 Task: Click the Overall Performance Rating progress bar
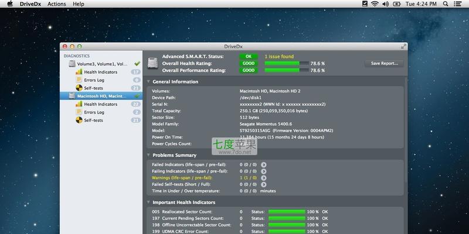pyautogui.click(x=287, y=70)
